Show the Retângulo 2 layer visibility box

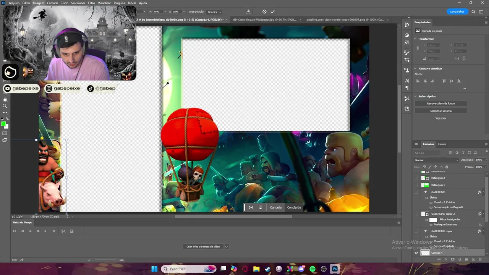pos(416,178)
